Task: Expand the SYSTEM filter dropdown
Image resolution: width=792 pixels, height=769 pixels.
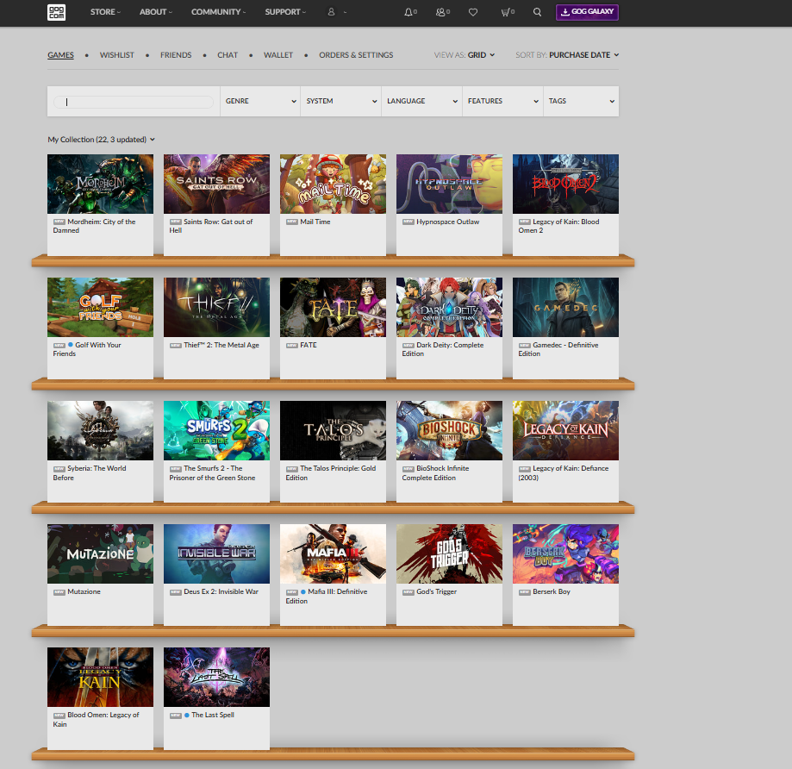Action: click(341, 101)
